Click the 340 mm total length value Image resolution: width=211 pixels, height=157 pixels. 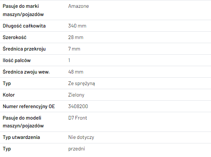(77, 26)
